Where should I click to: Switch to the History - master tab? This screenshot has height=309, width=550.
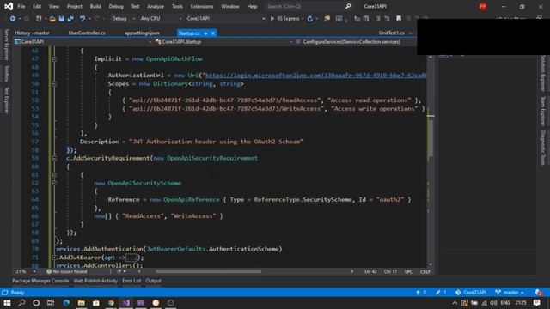[32, 33]
